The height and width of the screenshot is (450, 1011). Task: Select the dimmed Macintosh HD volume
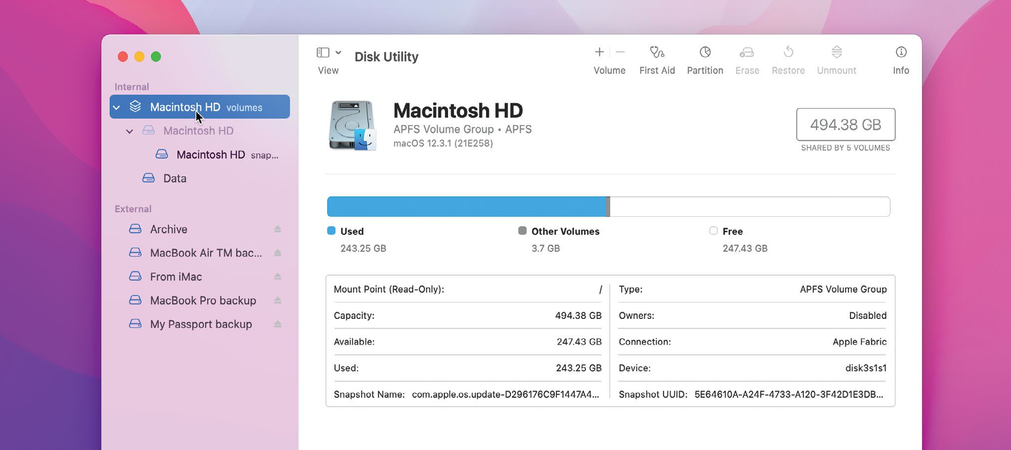198,131
